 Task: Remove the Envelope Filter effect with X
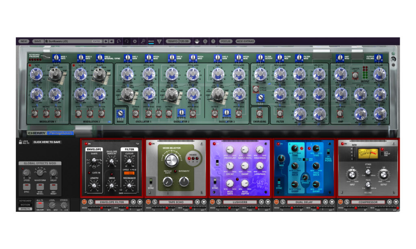133,202
